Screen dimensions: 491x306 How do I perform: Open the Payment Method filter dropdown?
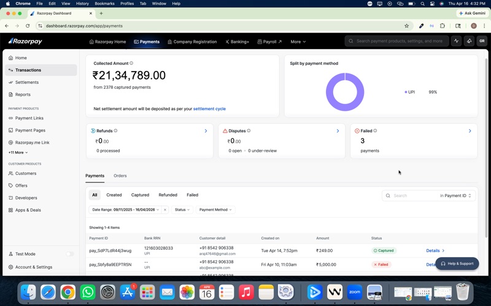215,210
